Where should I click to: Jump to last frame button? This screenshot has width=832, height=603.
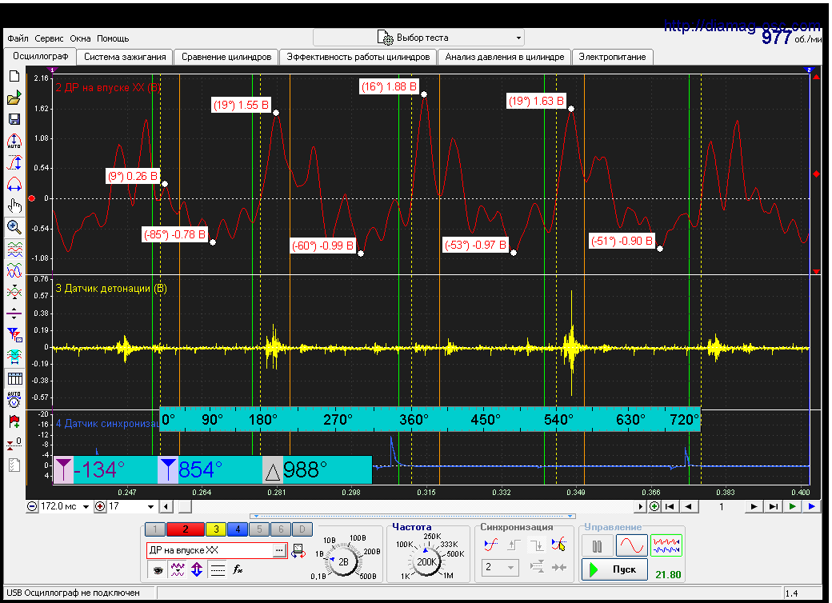pyautogui.click(x=773, y=506)
